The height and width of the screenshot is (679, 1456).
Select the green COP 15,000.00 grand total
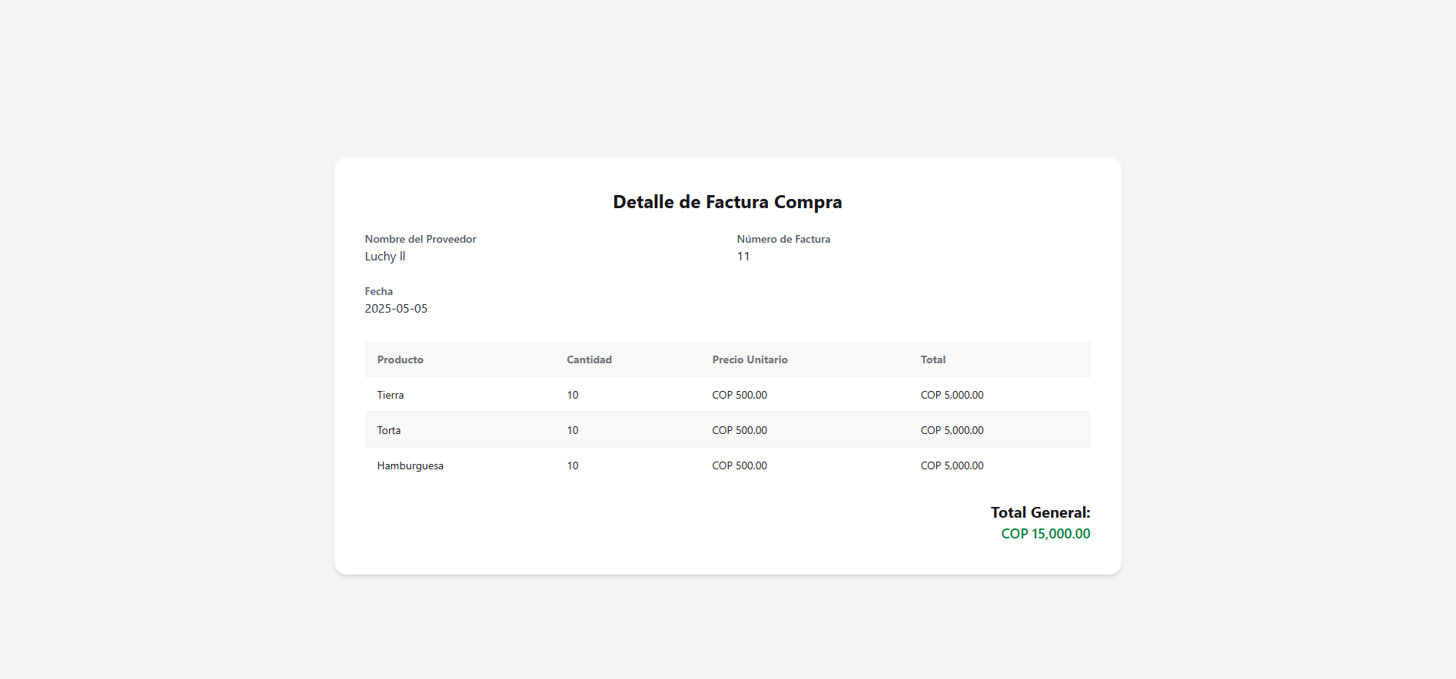1045,534
